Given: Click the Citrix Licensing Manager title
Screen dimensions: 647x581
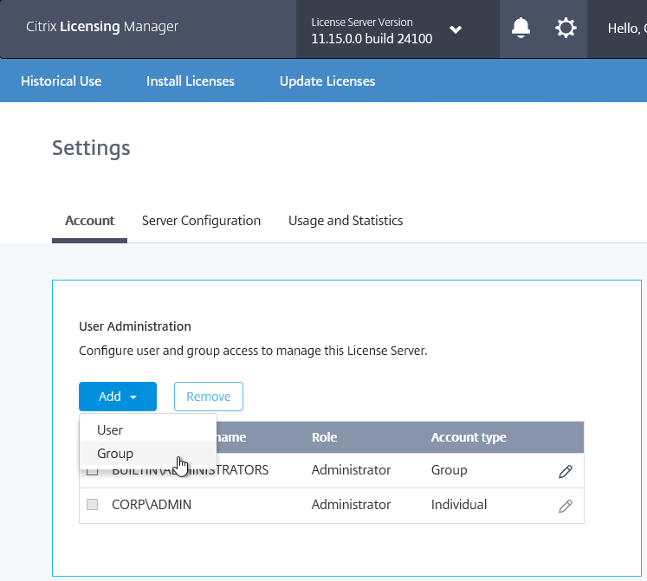Looking at the screenshot, I should [102, 27].
